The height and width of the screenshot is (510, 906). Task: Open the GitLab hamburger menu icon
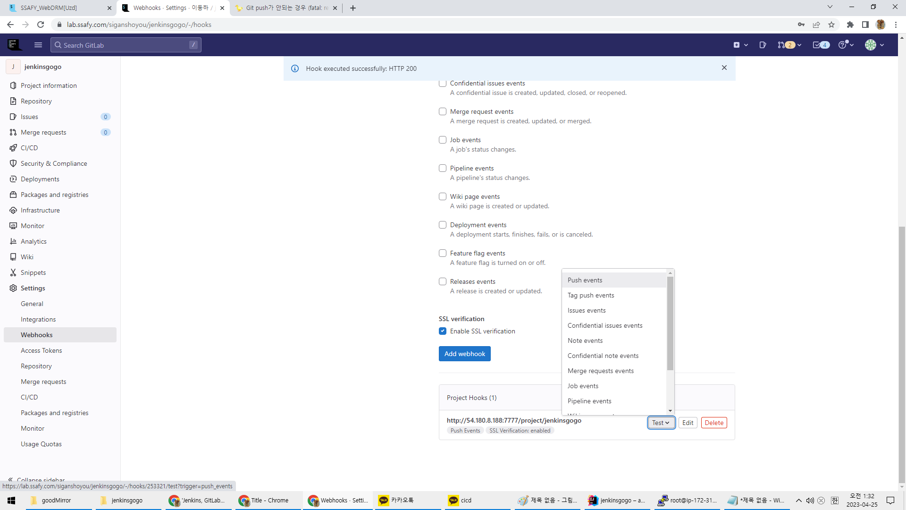pyautogui.click(x=38, y=45)
